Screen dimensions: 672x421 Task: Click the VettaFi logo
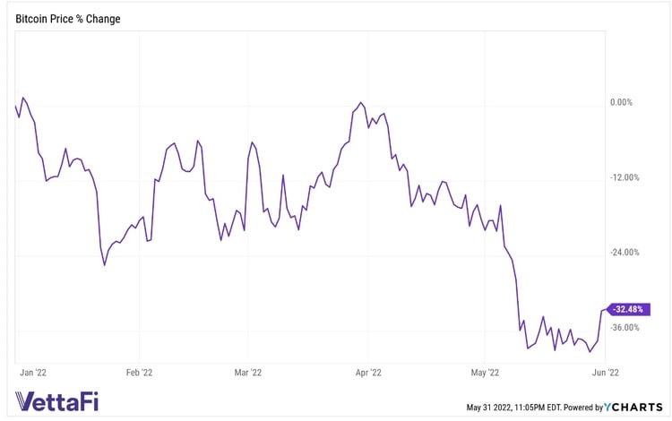57,400
